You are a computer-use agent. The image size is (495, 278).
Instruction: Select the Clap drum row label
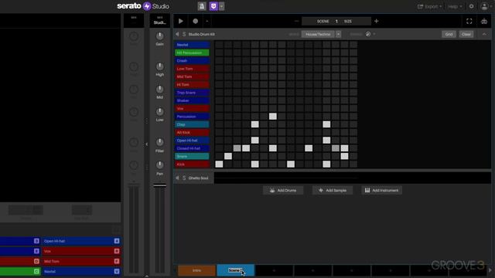pos(192,124)
